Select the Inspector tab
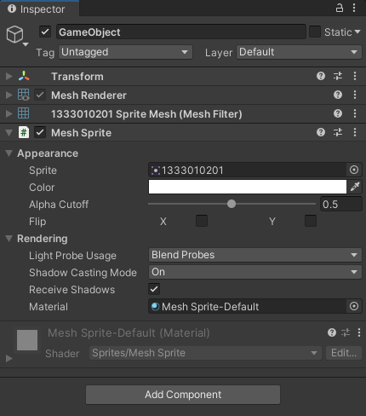Image resolution: width=366 pixels, height=416 pixels. [x=40, y=9]
